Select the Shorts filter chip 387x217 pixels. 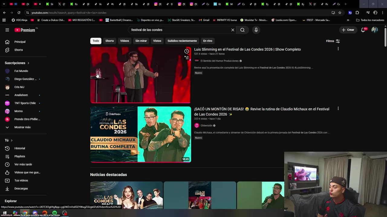pyautogui.click(x=109, y=41)
